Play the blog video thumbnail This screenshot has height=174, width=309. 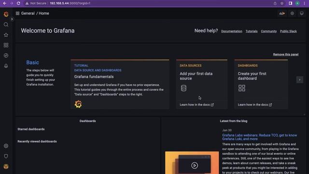coord(194,165)
